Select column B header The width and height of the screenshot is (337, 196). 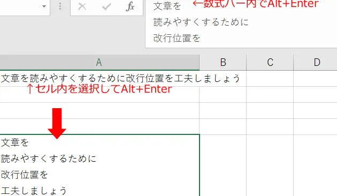[x=223, y=63]
